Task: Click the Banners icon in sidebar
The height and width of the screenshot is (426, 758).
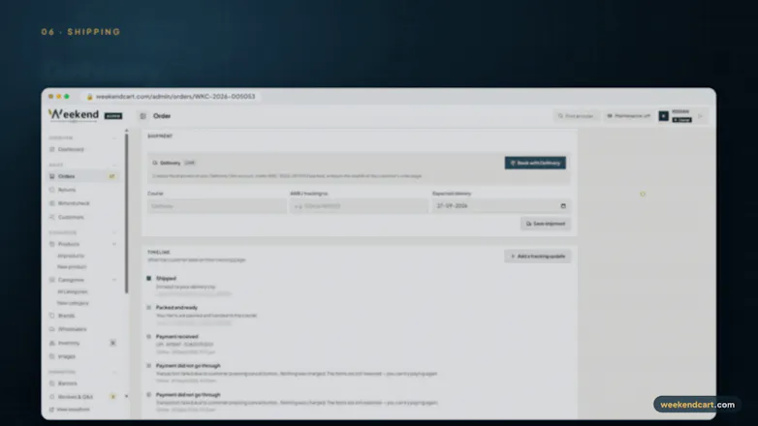Action: point(52,383)
